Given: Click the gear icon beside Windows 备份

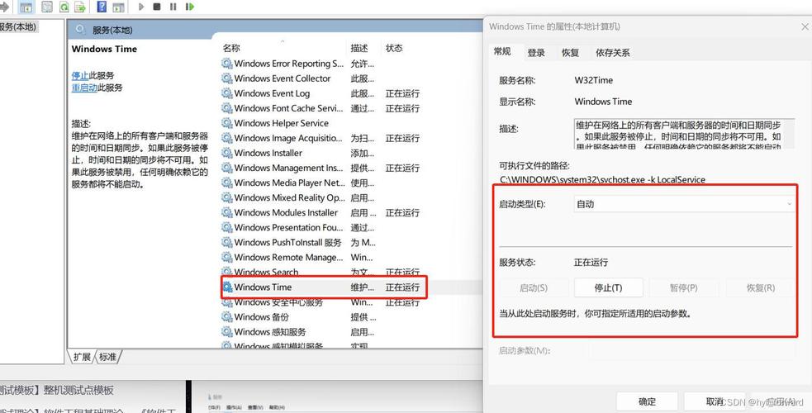Looking at the screenshot, I should (227, 317).
